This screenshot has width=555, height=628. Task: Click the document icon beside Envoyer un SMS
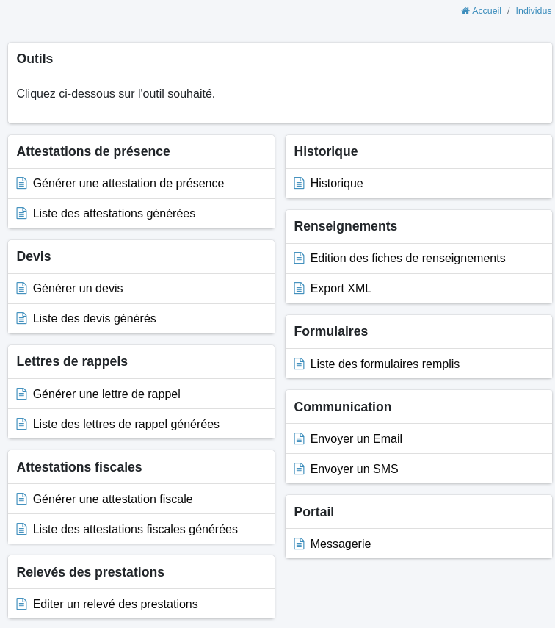click(x=300, y=469)
